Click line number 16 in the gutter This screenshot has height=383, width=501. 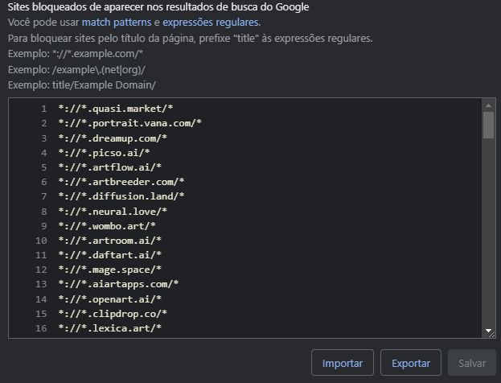(x=41, y=328)
